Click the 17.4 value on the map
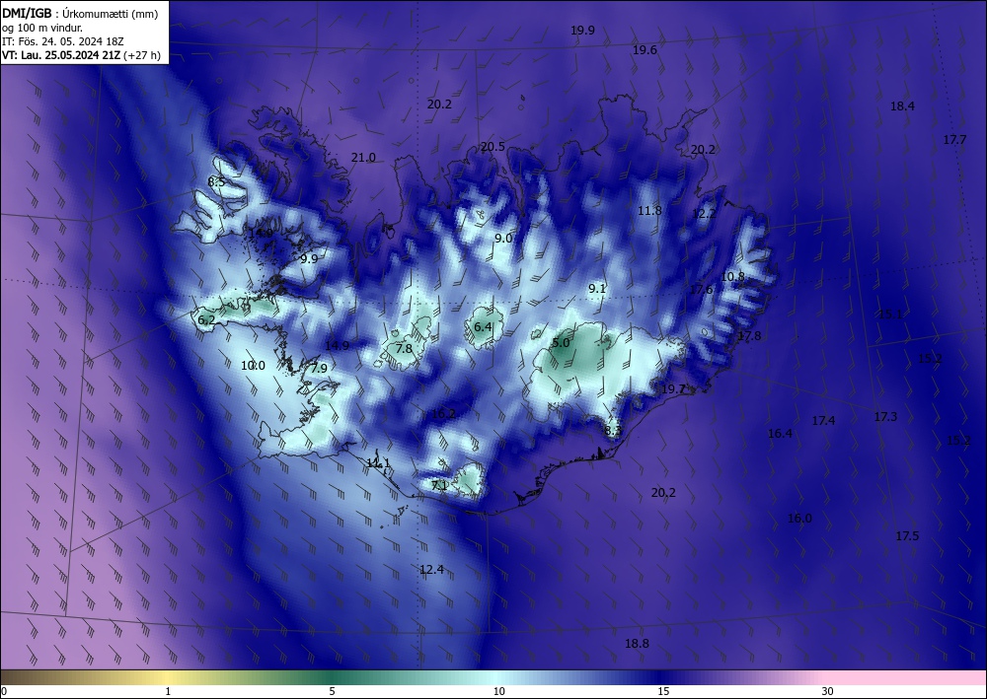The image size is (987, 699). 823,421
